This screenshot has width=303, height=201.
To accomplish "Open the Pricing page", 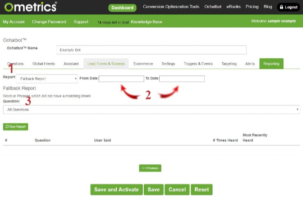I will coord(252,6).
